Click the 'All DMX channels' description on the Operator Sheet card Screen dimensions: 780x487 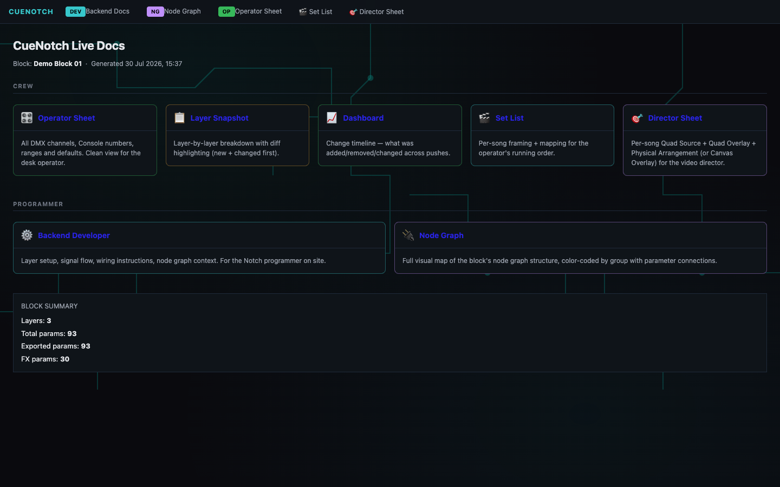[81, 153]
